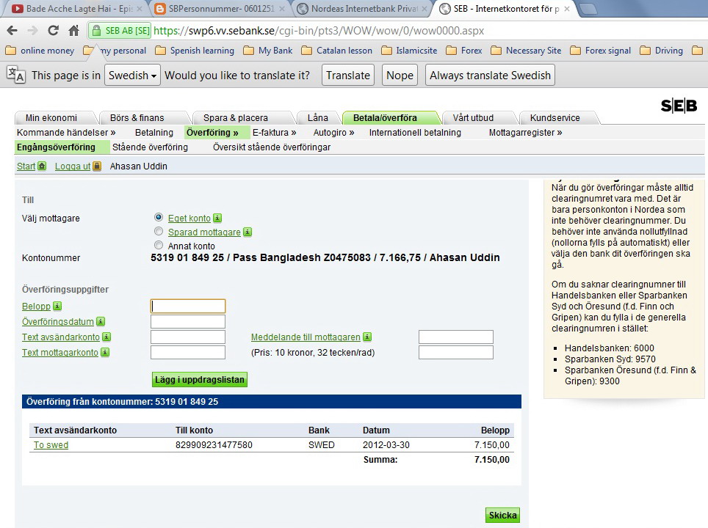This screenshot has width=708, height=528.
Task: Open the Spenish learning bookmark folder
Action: pyautogui.click(x=195, y=51)
